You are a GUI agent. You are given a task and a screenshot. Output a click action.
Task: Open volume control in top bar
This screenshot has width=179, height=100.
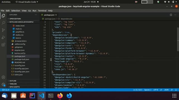click(169, 2)
